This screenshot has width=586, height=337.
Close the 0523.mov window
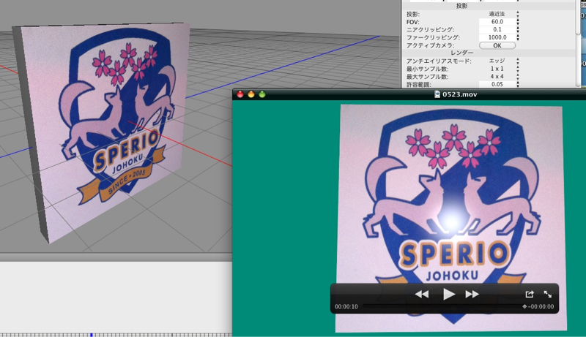pos(240,94)
